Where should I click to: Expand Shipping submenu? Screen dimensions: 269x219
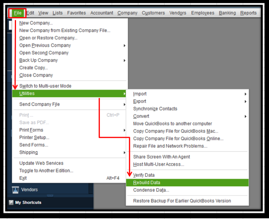click(x=70, y=152)
